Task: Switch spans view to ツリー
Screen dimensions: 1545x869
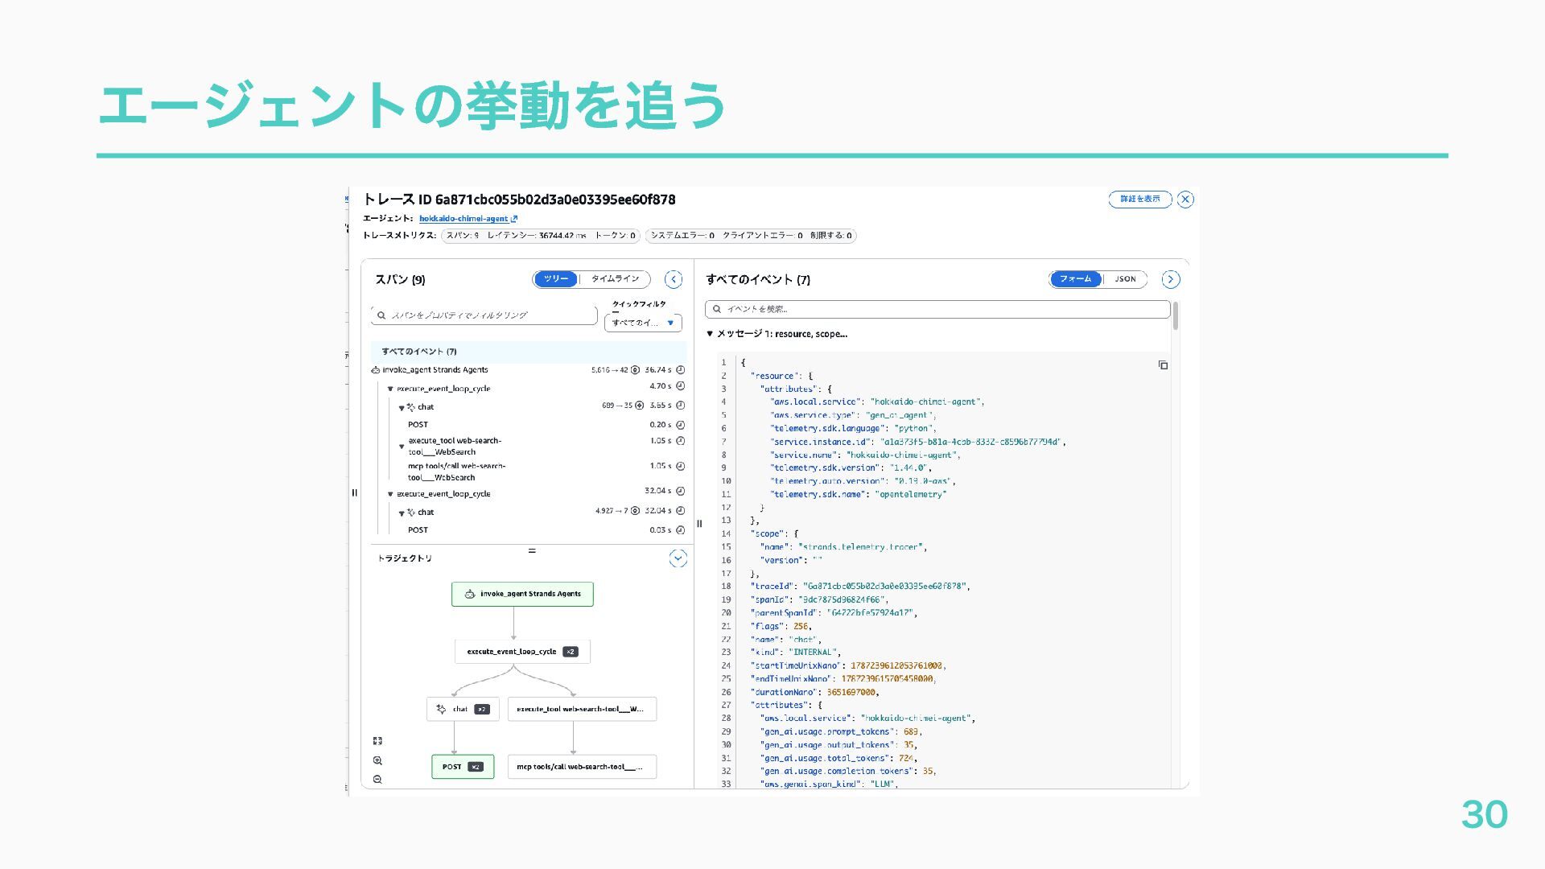Action: pos(556,279)
